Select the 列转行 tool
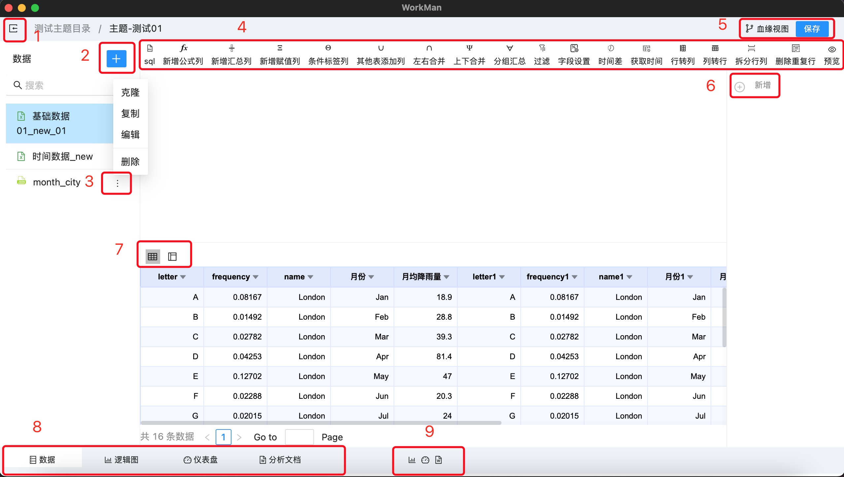844x477 pixels. coord(715,55)
